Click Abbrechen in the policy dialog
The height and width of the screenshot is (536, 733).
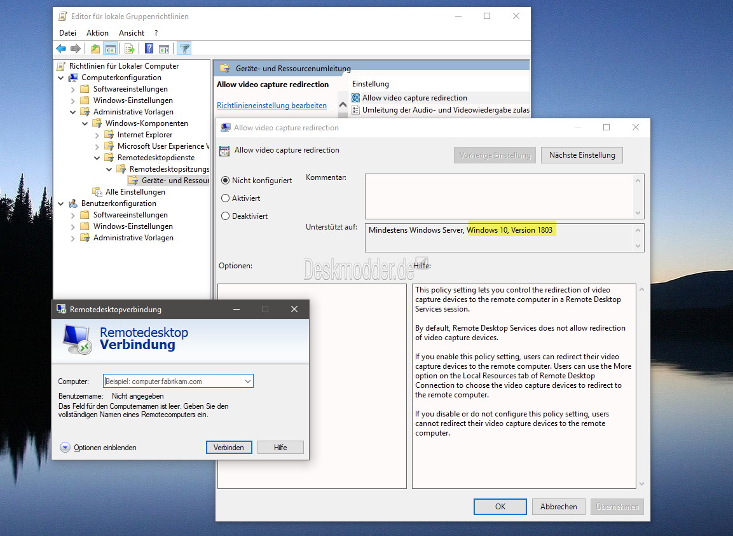pyautogui.click(x=559, y=507)
